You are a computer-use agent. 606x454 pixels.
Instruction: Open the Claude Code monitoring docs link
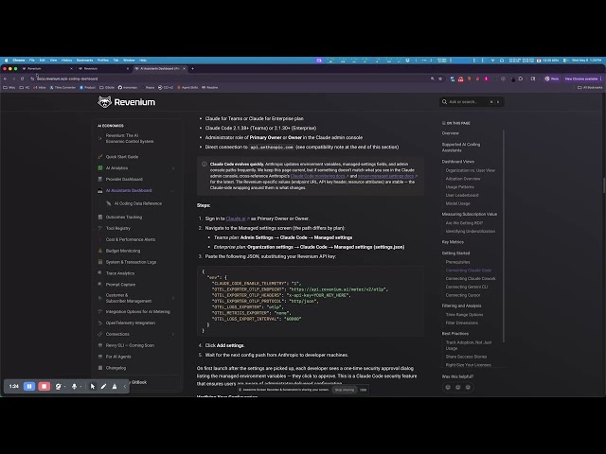(319, 176)
